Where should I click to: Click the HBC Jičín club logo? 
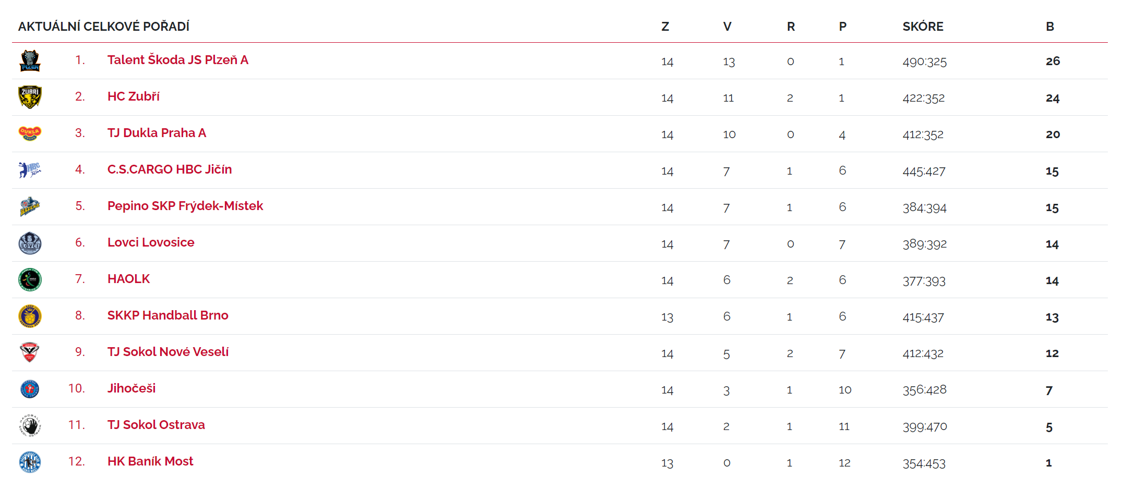click(x=30, y=170)
